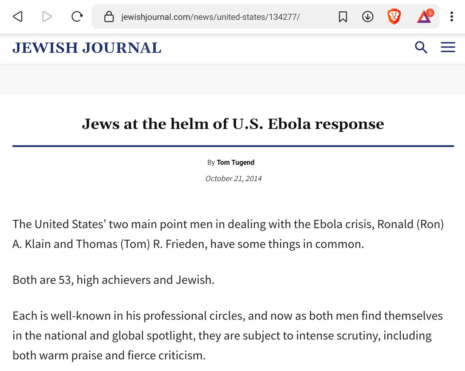Open author Tom Tugend's page

click(235, 163)
